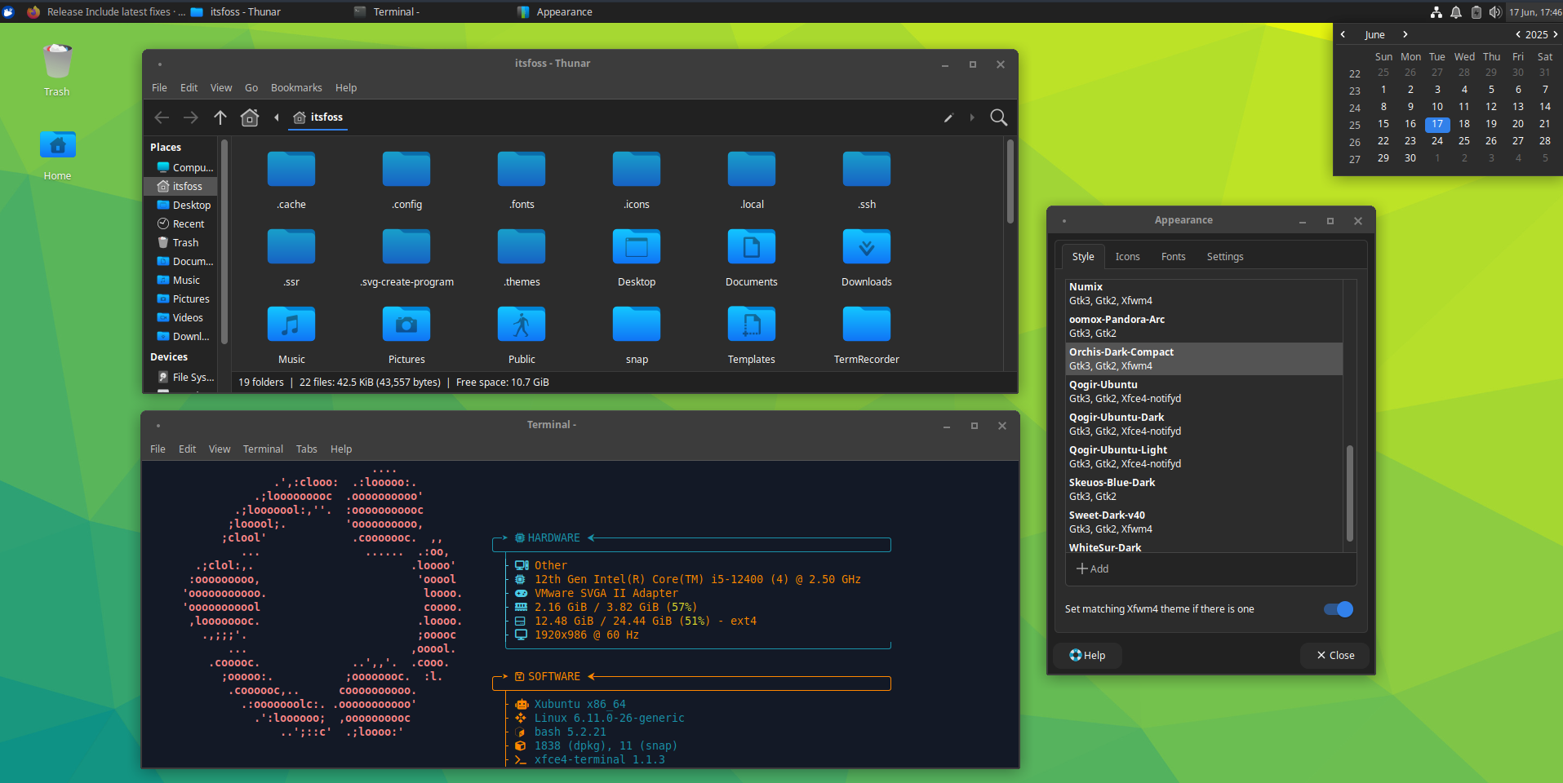Toggle Set matching Xfwm4 theme switch
Viewport: 1563px width, 783px height.
[1339, 609]
